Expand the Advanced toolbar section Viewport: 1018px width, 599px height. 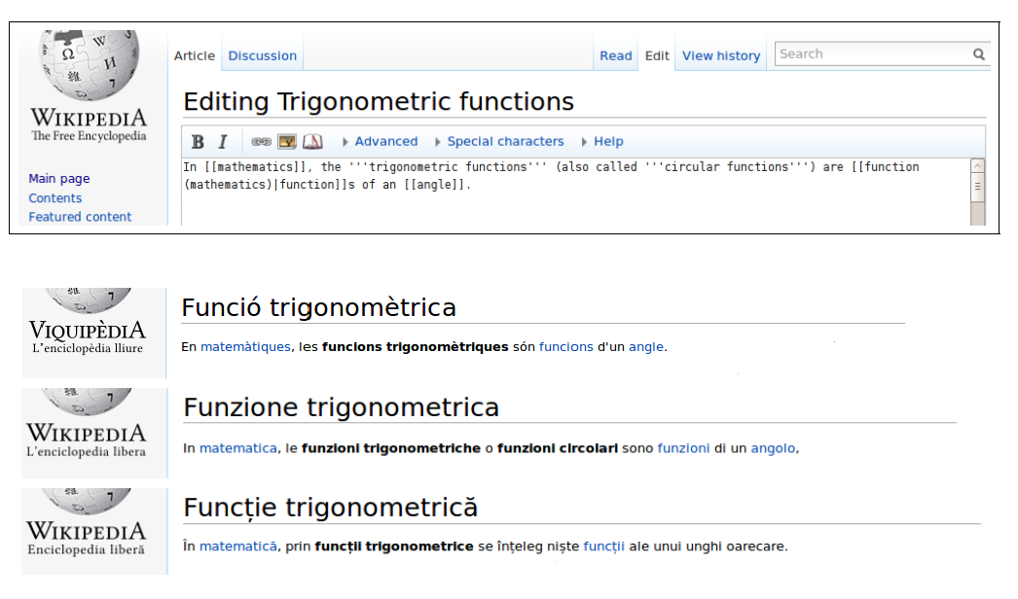point(380,142)
